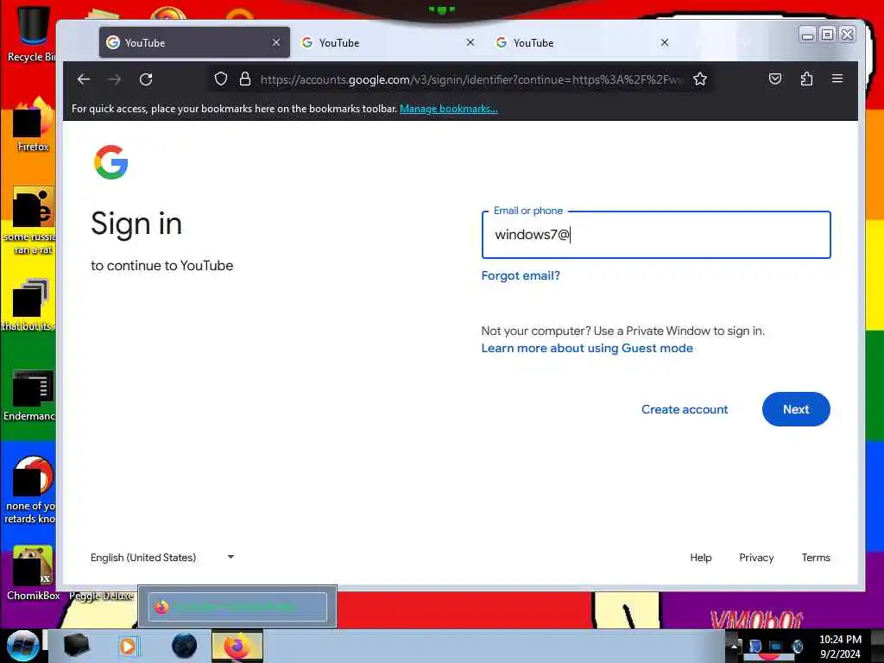Open the Save to Pocket icon
884x663 pixels.
[x=775, y=79]
